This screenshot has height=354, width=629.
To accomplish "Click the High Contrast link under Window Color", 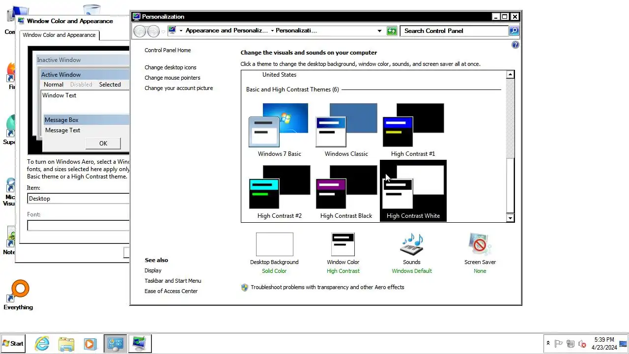I will (x=343, y=271).
